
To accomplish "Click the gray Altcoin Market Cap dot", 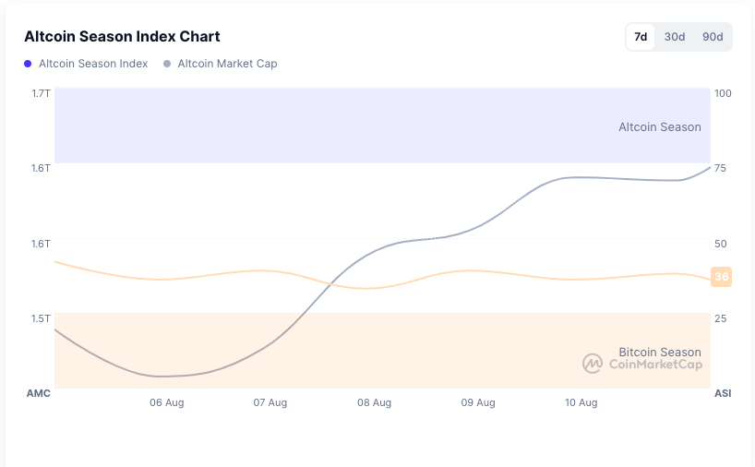I will tap(166, 64).
